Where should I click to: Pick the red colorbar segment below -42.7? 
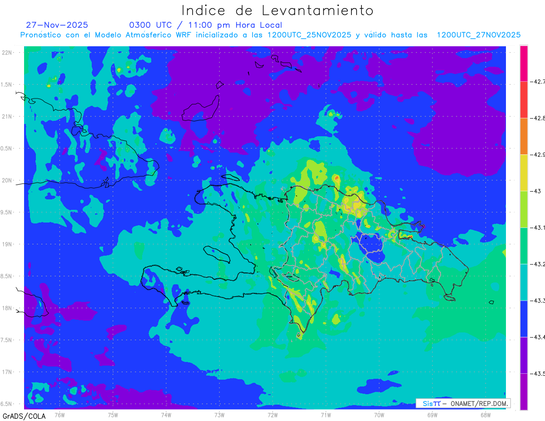(524, 100)
